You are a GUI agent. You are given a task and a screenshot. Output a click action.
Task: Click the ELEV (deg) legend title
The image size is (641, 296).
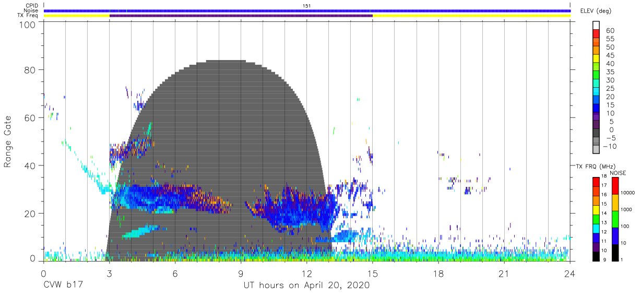tap(595, 11)
